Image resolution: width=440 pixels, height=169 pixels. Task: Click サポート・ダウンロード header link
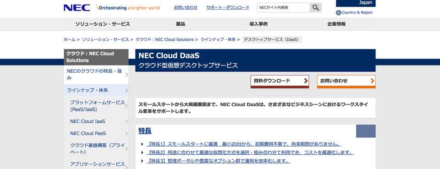228,8
